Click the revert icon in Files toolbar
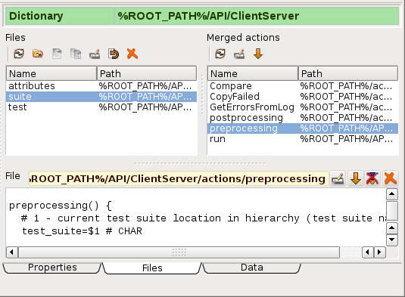Screen dimensions: 405x297 (x=114, y=54)
